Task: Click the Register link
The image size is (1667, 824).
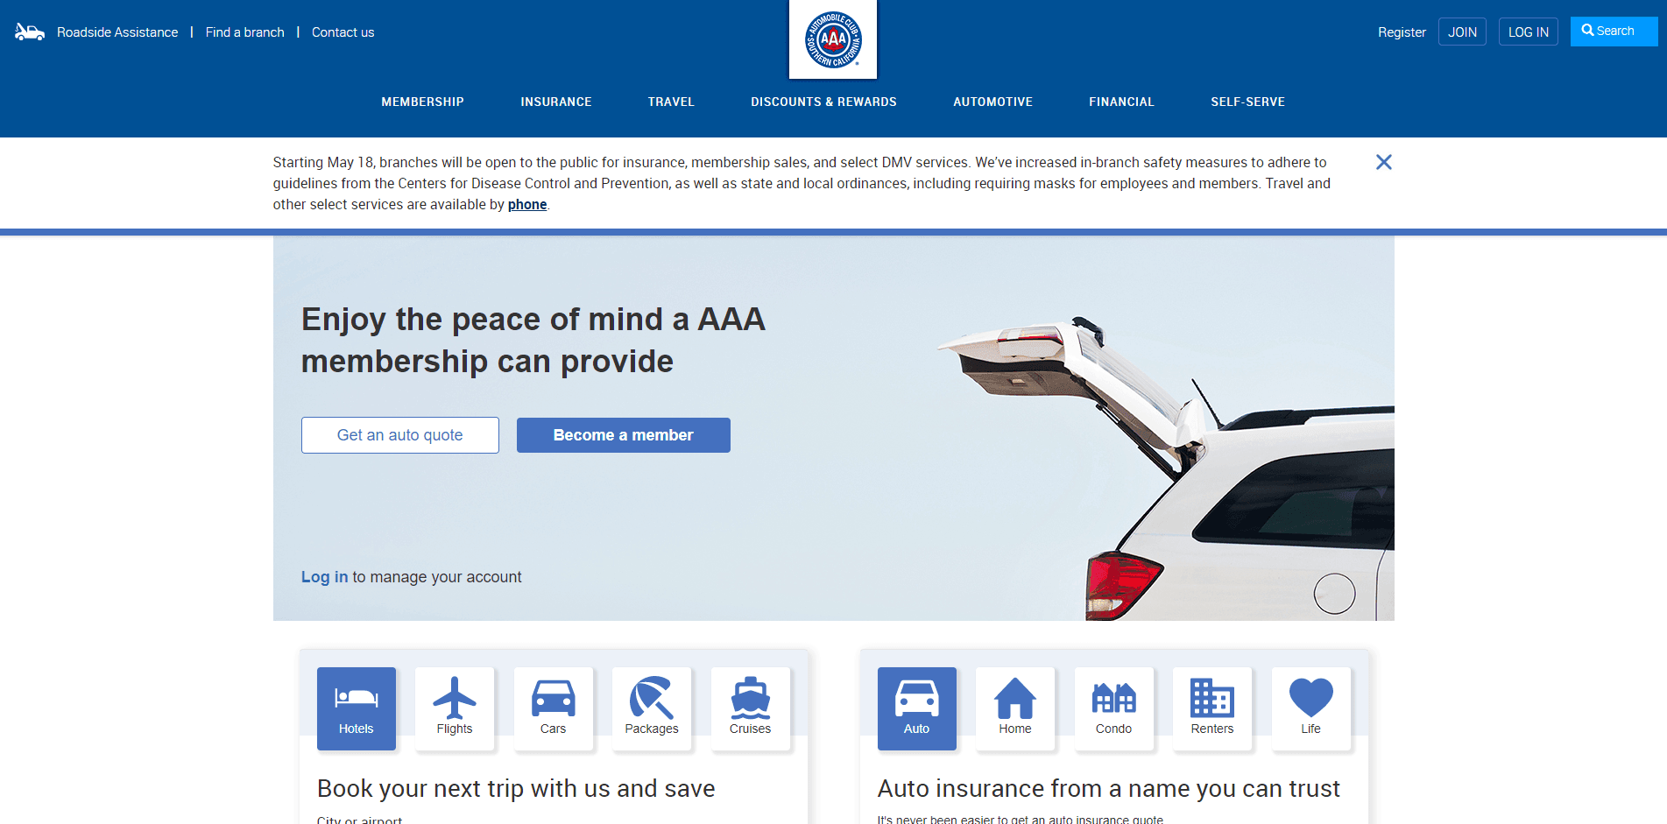Action: point(1402,32)
